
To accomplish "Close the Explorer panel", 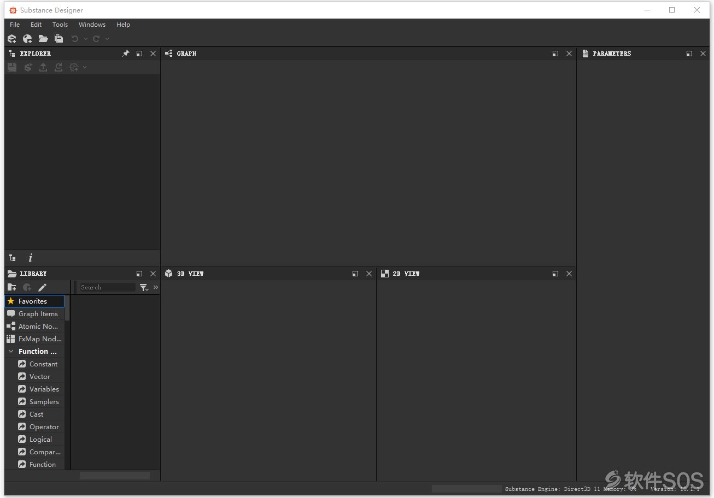I will point(153,54).
